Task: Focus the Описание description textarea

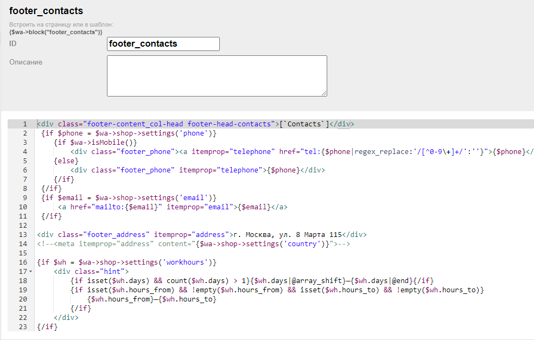Action: click(x=217, y=75)
